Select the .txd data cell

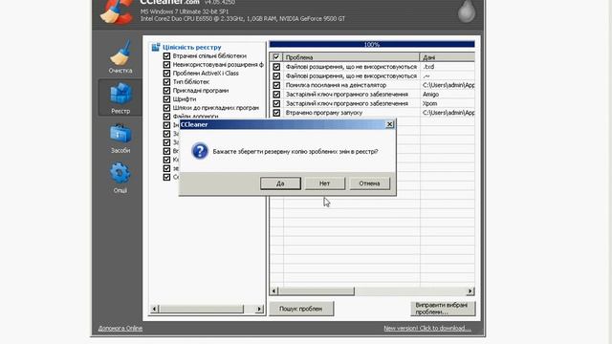428,67
